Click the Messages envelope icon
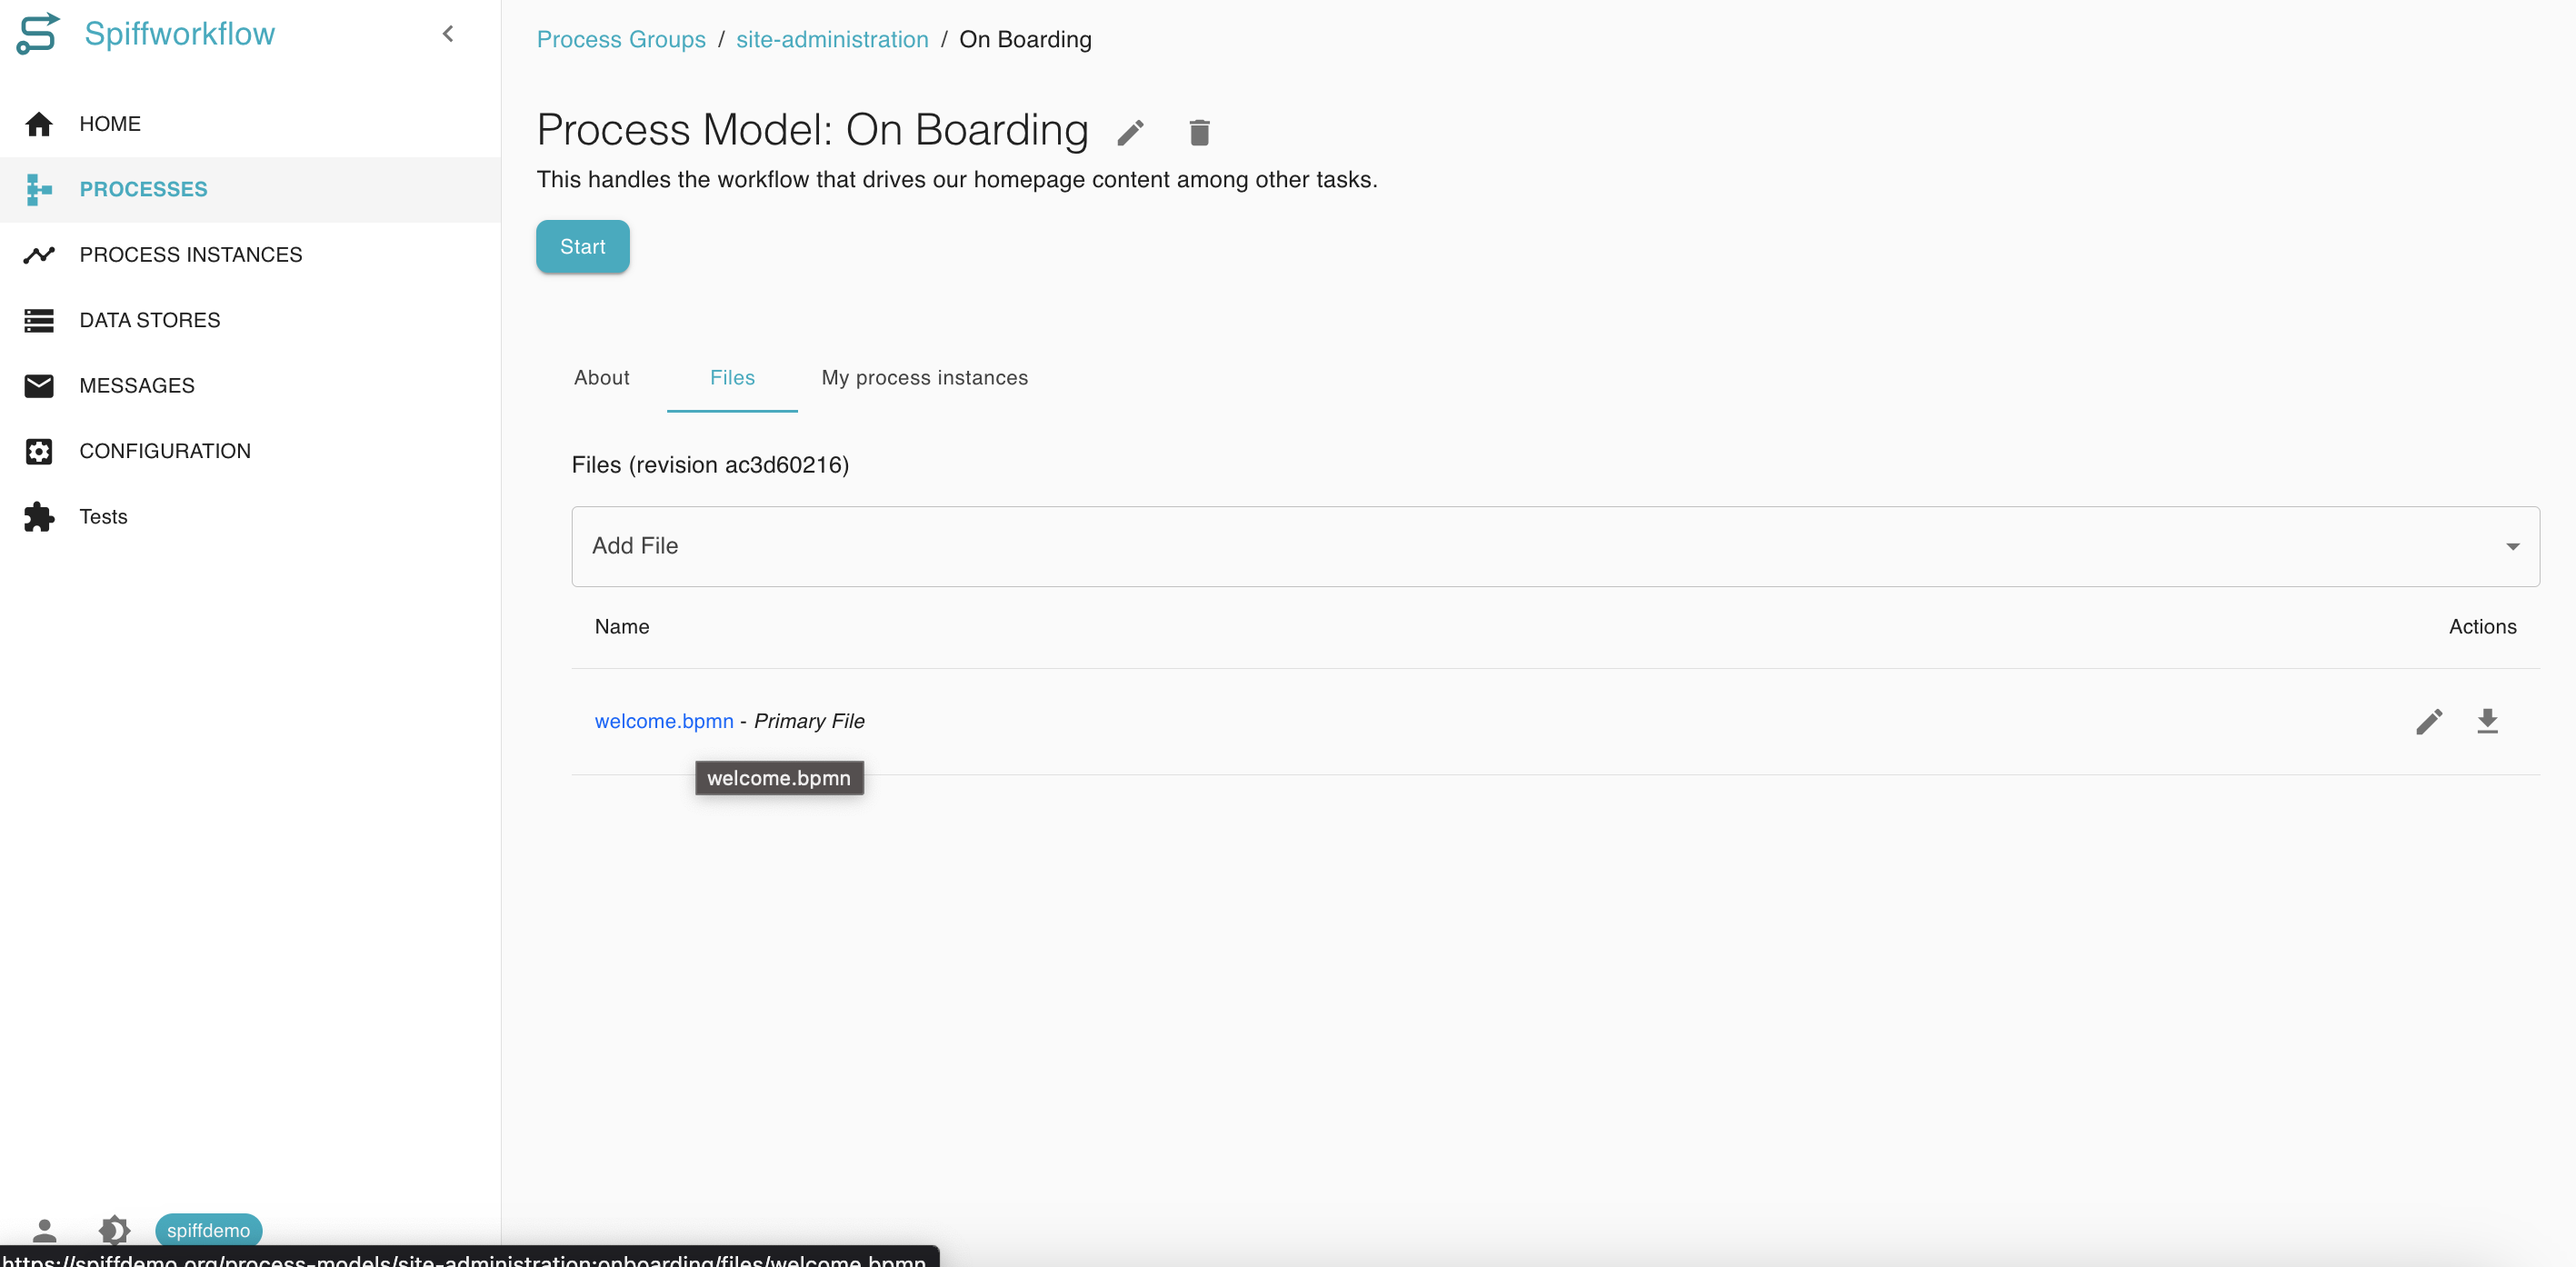The width and height of the screenshot is (2576, 1267). click(x=39, y=386)
